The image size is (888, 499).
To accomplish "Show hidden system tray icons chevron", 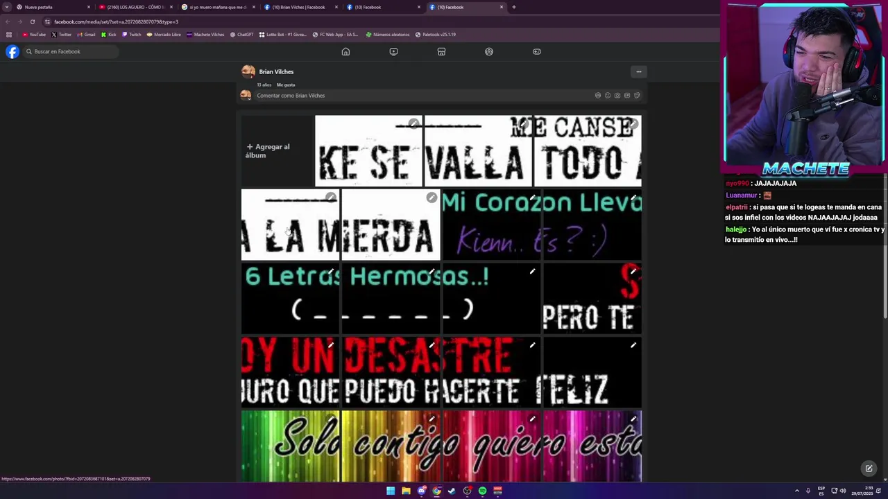I will (x=796, y=491).
